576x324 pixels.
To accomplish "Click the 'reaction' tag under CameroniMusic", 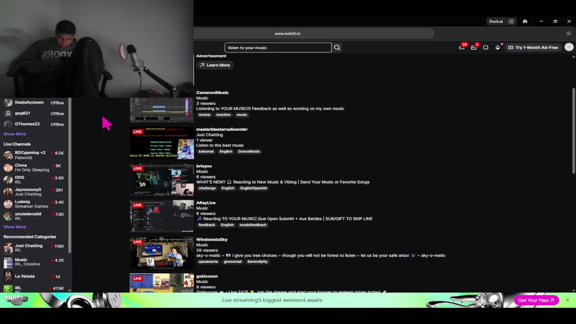I will pyautogui.click(x=223, y=115).
